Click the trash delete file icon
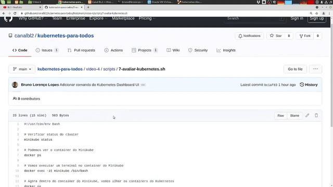Viewport: 333px width, 187px height. click(x=316, y=115)
